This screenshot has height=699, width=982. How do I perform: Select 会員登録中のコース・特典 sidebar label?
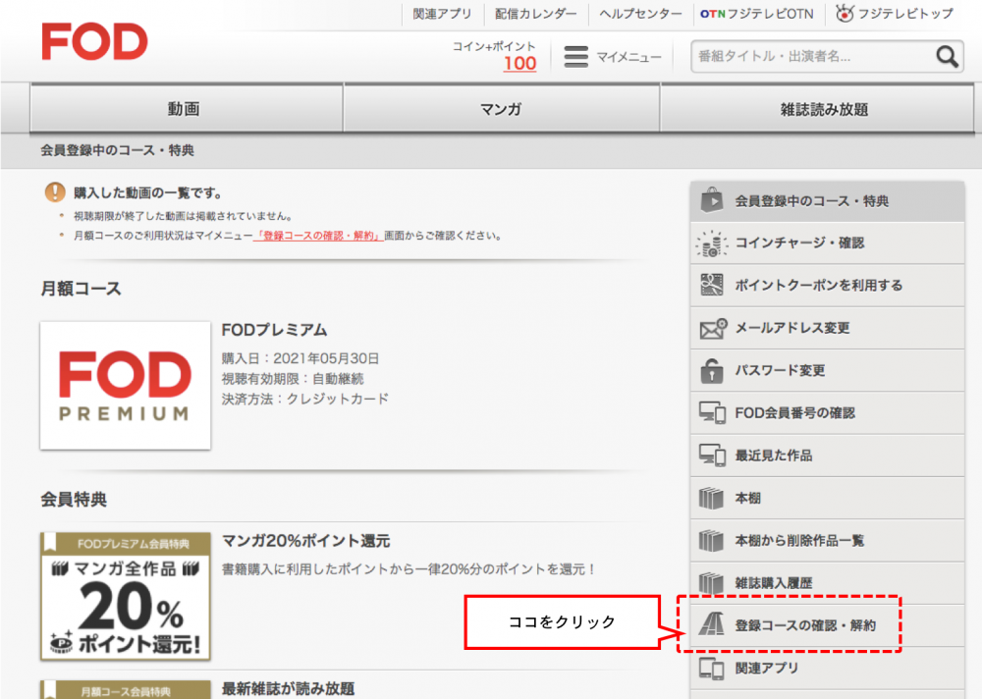[x=812, y=201]
